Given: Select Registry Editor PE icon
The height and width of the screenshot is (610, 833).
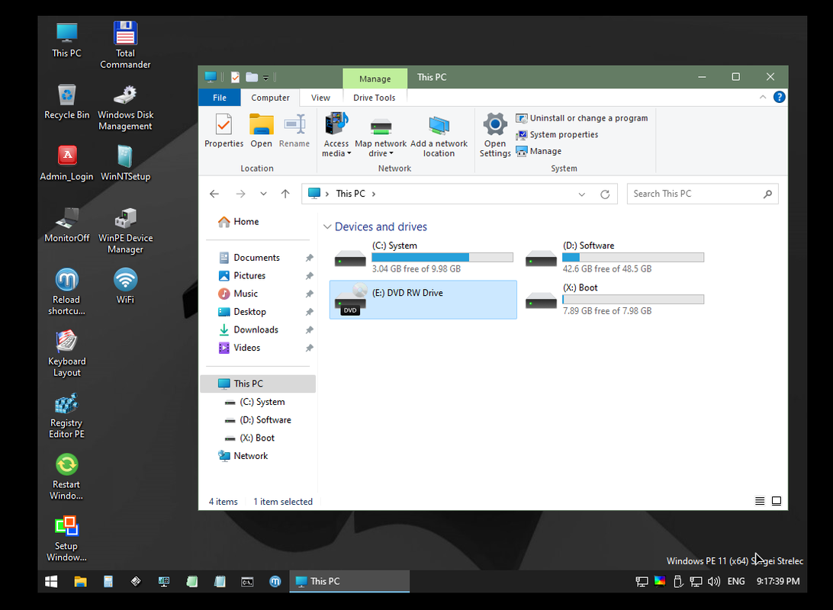Looking at the screenshot, I should [x=67, y=415].
